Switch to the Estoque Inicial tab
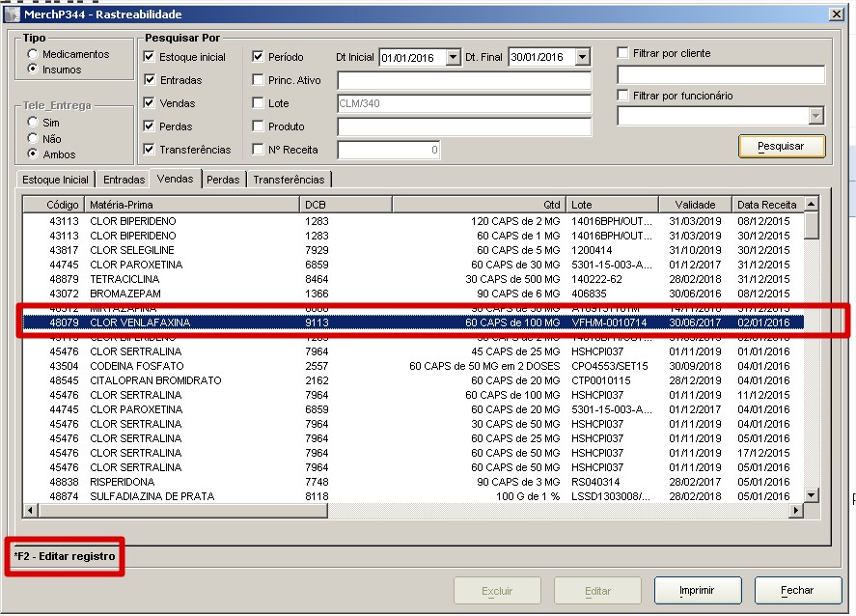856x616 pixels. 55,180
